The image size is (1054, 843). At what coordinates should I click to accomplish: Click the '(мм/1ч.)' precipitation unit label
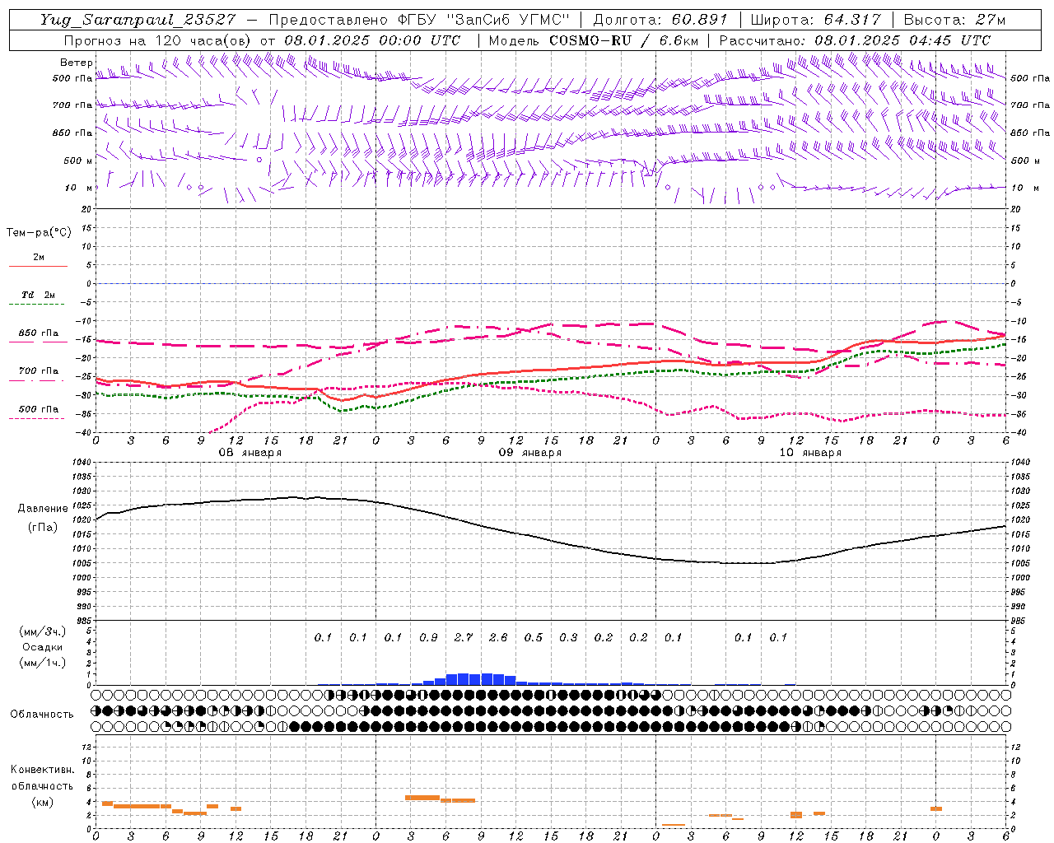point(43,663)
